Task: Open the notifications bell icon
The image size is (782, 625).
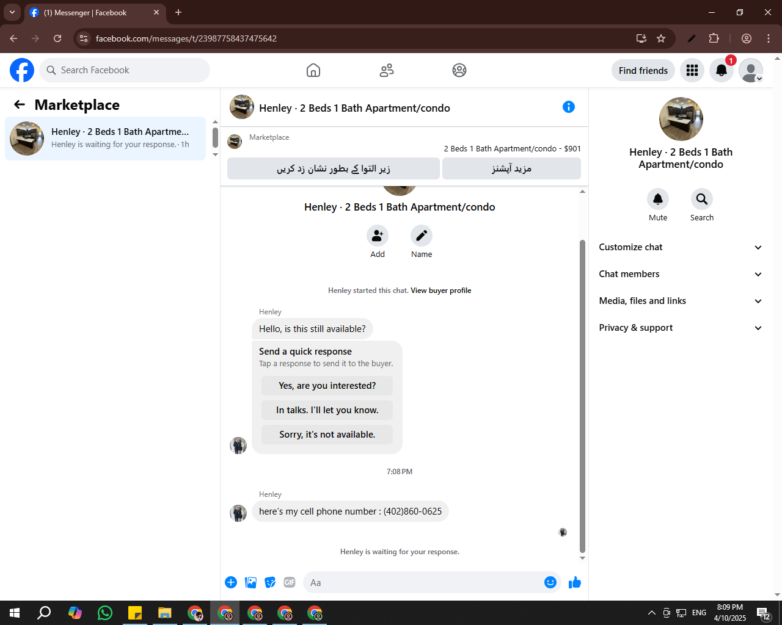Action: tap(722, 70)
